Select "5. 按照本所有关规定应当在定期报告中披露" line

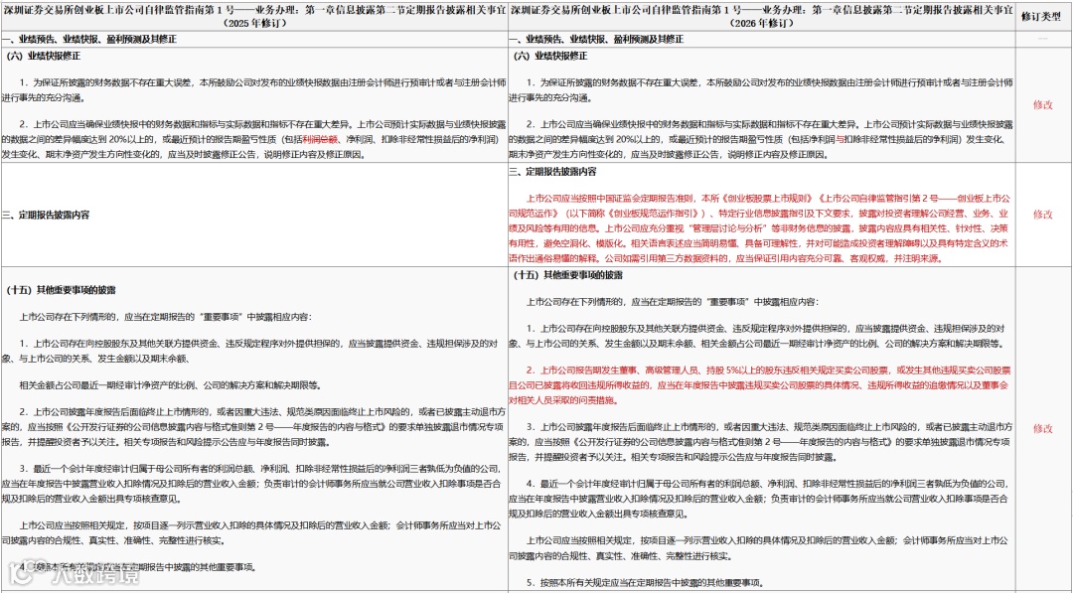(644, 583)
